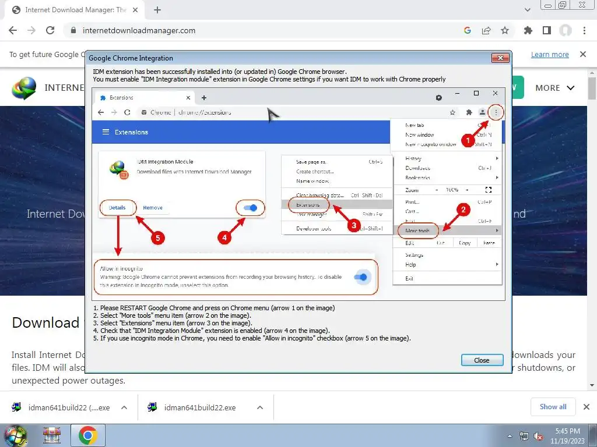The image size is (597, 447).
Task: Click the 'Download' heading on the webpage
Action: click(x=45, y=322)
